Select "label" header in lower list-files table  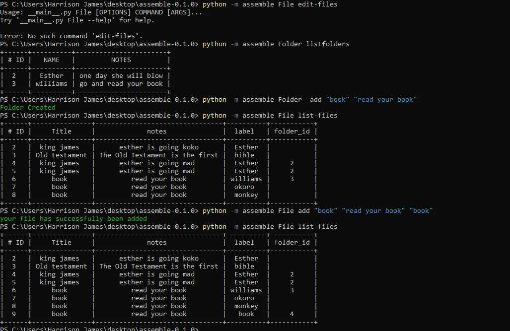click(244, 243)
